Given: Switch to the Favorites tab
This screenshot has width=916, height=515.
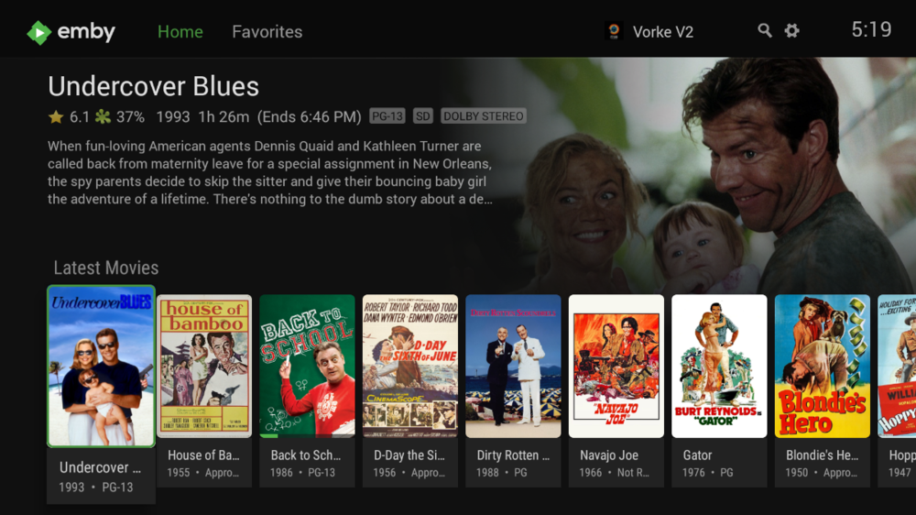Looking at the screenshot, I should click(x=267, y=31).
